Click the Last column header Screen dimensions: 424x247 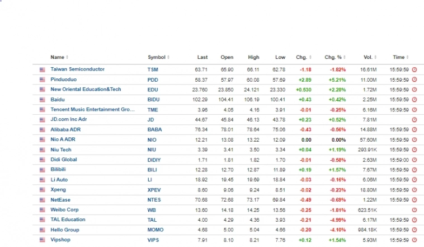click(202, 57)
